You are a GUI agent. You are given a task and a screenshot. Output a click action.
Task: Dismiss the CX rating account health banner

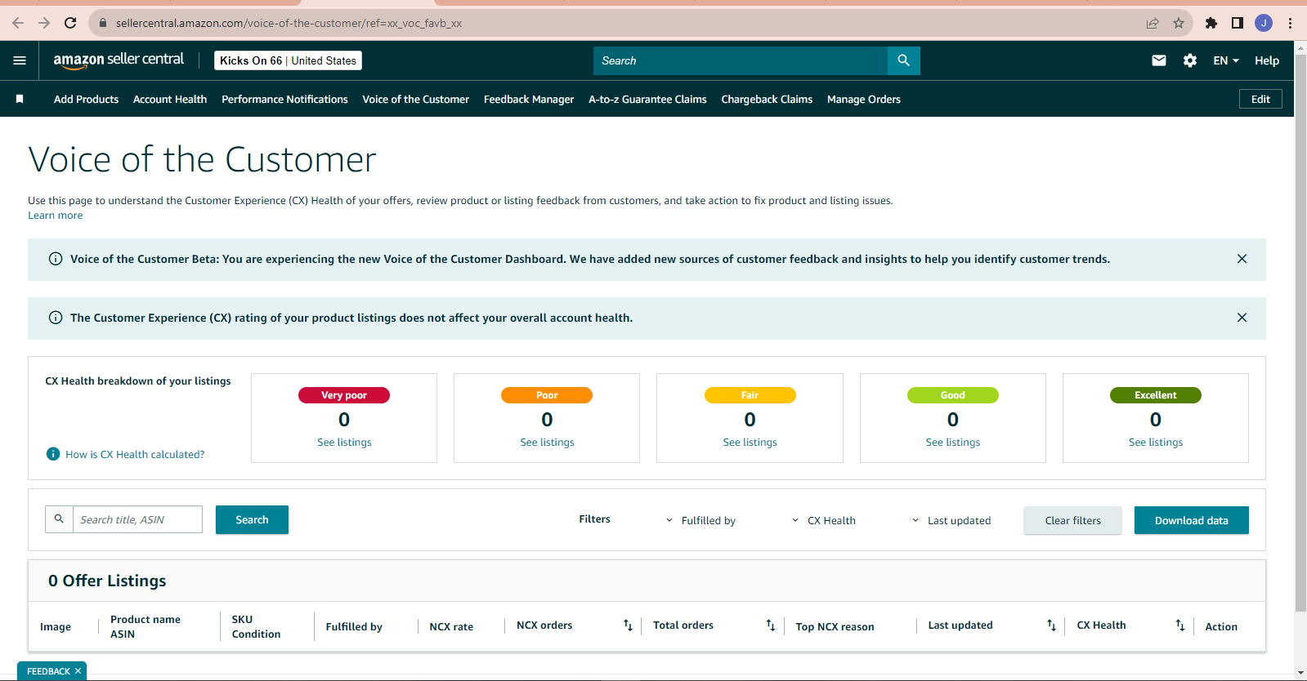click(1242, 318)
